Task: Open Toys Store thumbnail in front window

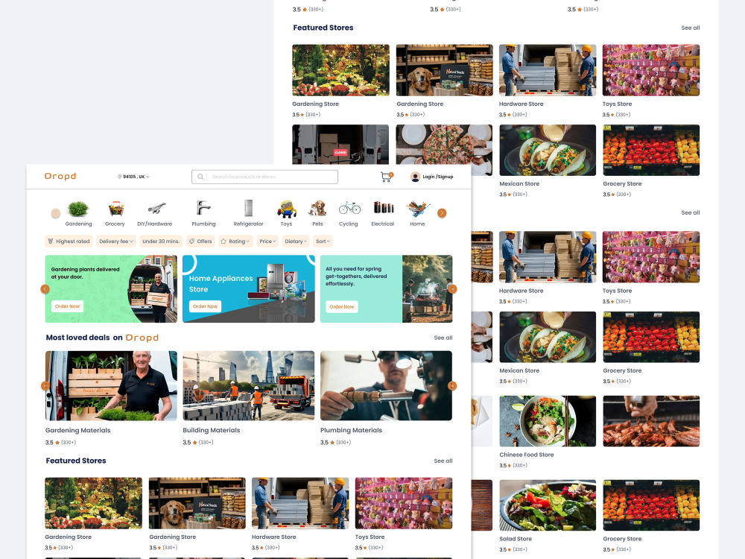Action: click(404, 503)
